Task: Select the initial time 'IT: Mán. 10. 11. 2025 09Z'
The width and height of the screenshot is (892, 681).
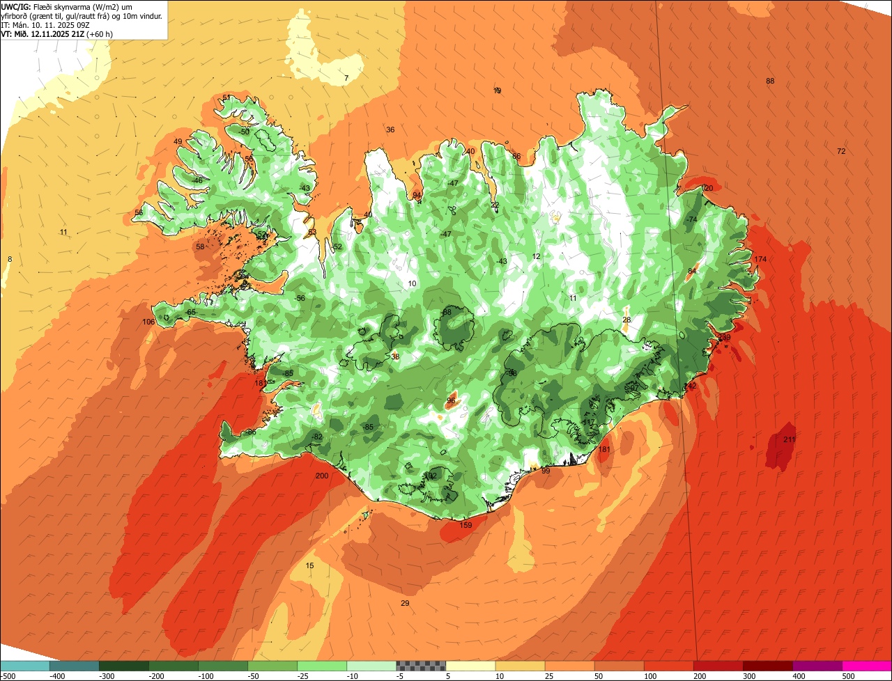Action: (45, 24)
